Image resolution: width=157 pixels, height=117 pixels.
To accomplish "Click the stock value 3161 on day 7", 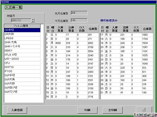I will (93, 60).
